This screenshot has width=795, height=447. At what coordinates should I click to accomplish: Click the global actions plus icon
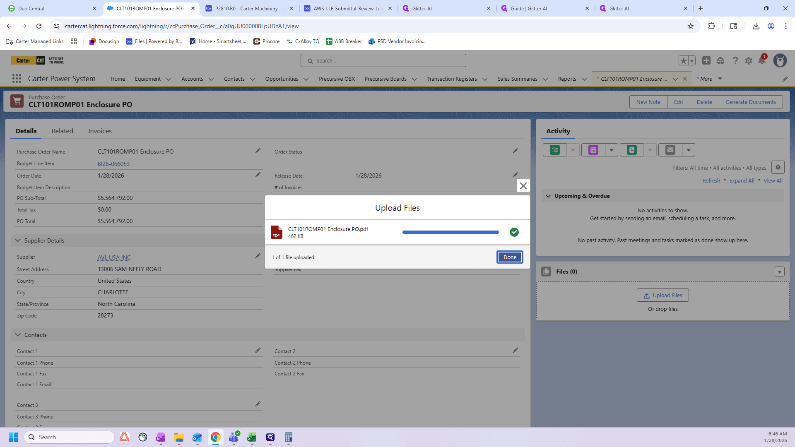tap(706, 60)
